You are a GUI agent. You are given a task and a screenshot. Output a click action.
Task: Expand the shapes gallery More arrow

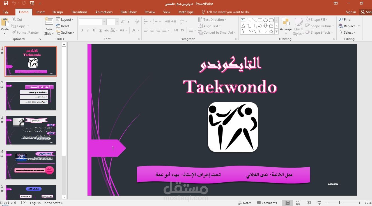pyautogui.click(x=276, y=32)
